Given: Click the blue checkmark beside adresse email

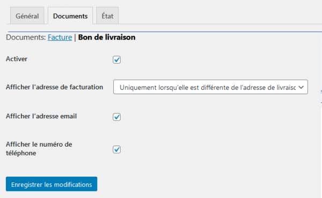Looking at the screenshot, I should pyautogui.click(x=117, y=117).
